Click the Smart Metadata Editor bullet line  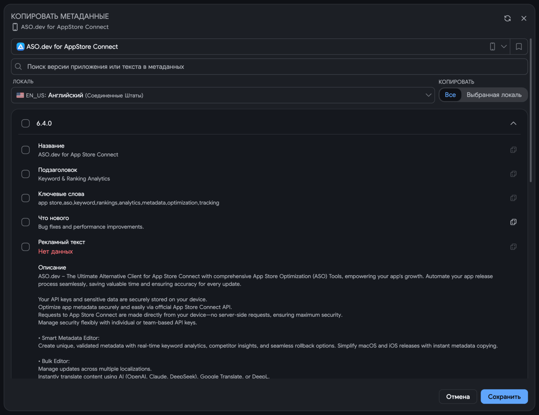click(x=69, y=338)
